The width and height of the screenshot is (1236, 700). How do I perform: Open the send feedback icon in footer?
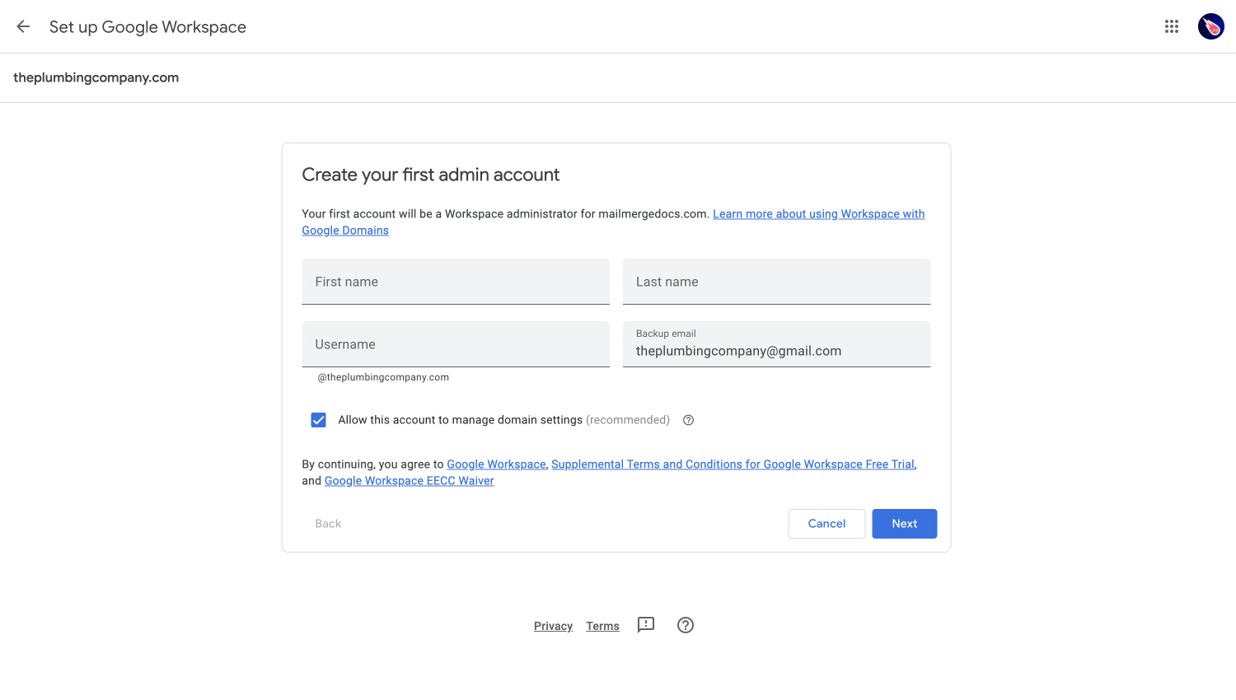(x=646, y=625)
